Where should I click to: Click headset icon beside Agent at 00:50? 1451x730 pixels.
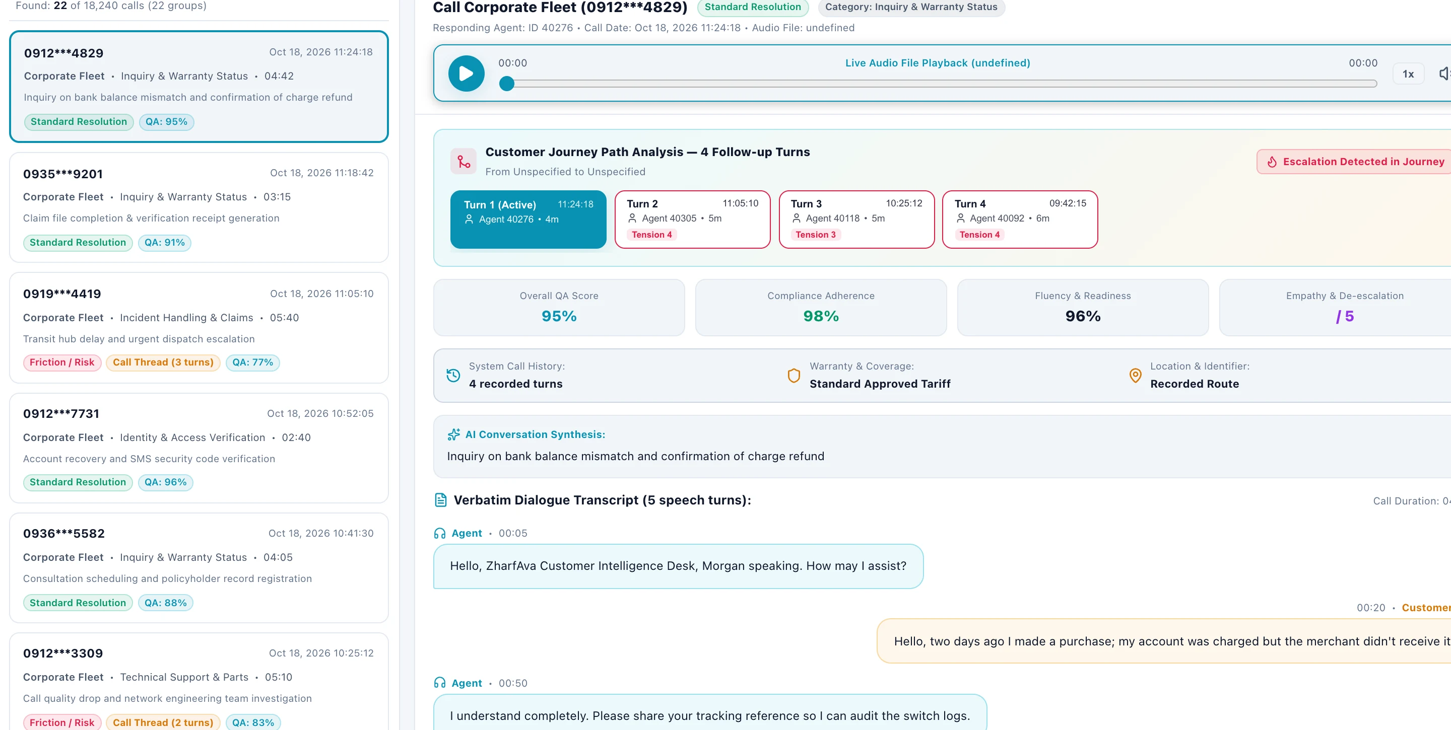click(439, 683)
